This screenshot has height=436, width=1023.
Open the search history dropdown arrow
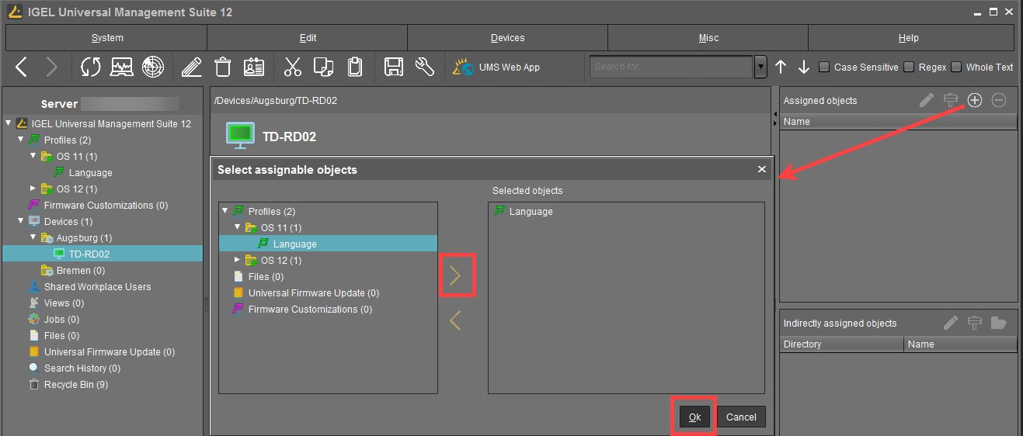tap(760, 67)
